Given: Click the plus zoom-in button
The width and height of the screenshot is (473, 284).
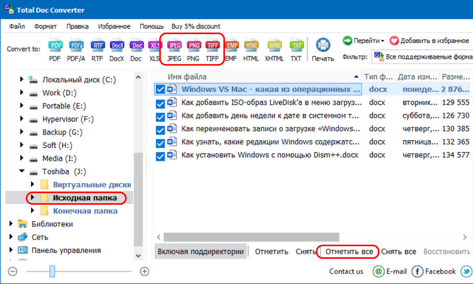Looking at the screenshot, I should [x=145, y=271].
